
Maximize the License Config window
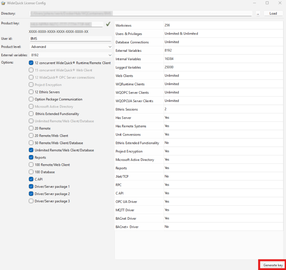tap(267, 3)
